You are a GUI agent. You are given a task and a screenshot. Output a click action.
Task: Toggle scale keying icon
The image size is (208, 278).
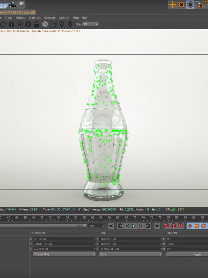[197, 226]
